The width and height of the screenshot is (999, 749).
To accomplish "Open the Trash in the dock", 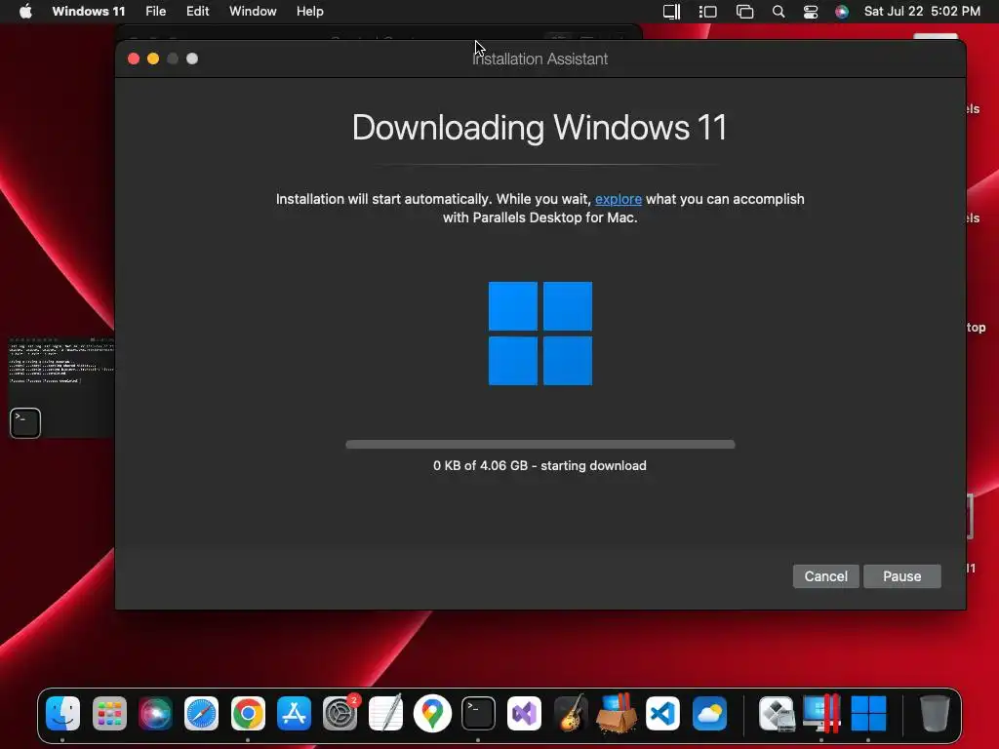I will point(935,713).
